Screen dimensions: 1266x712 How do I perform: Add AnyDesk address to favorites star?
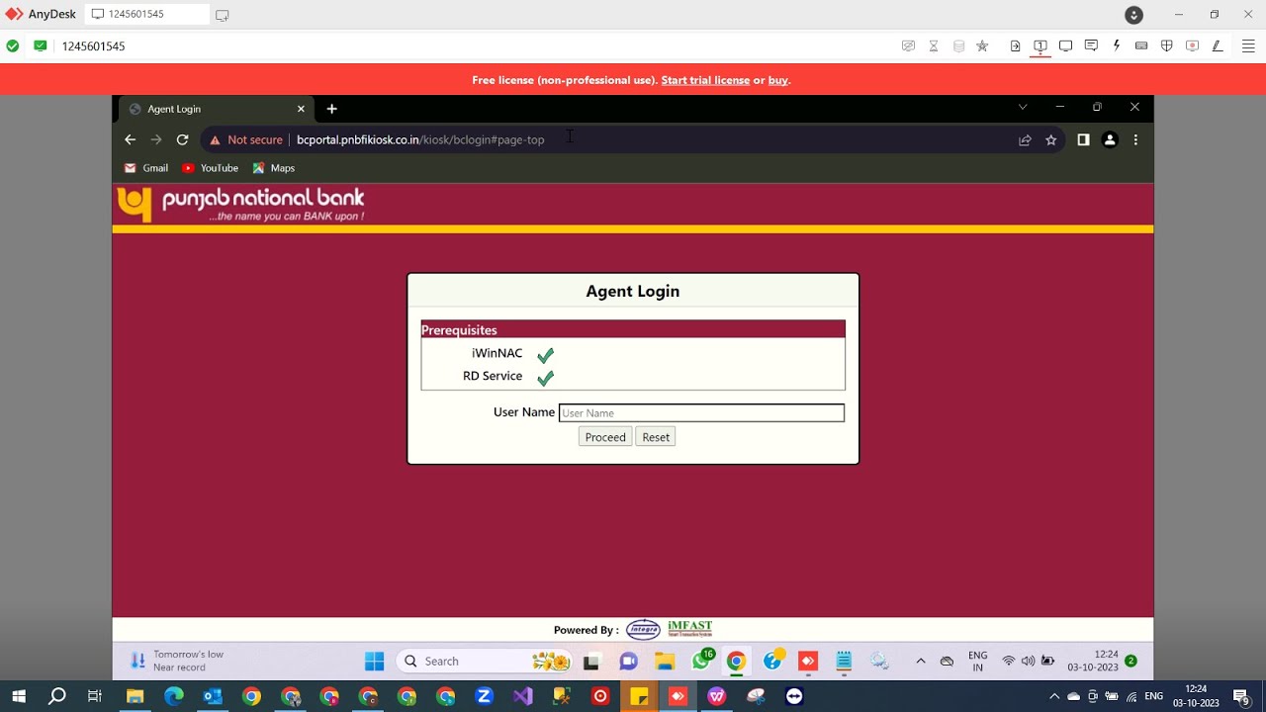point(982,46)
